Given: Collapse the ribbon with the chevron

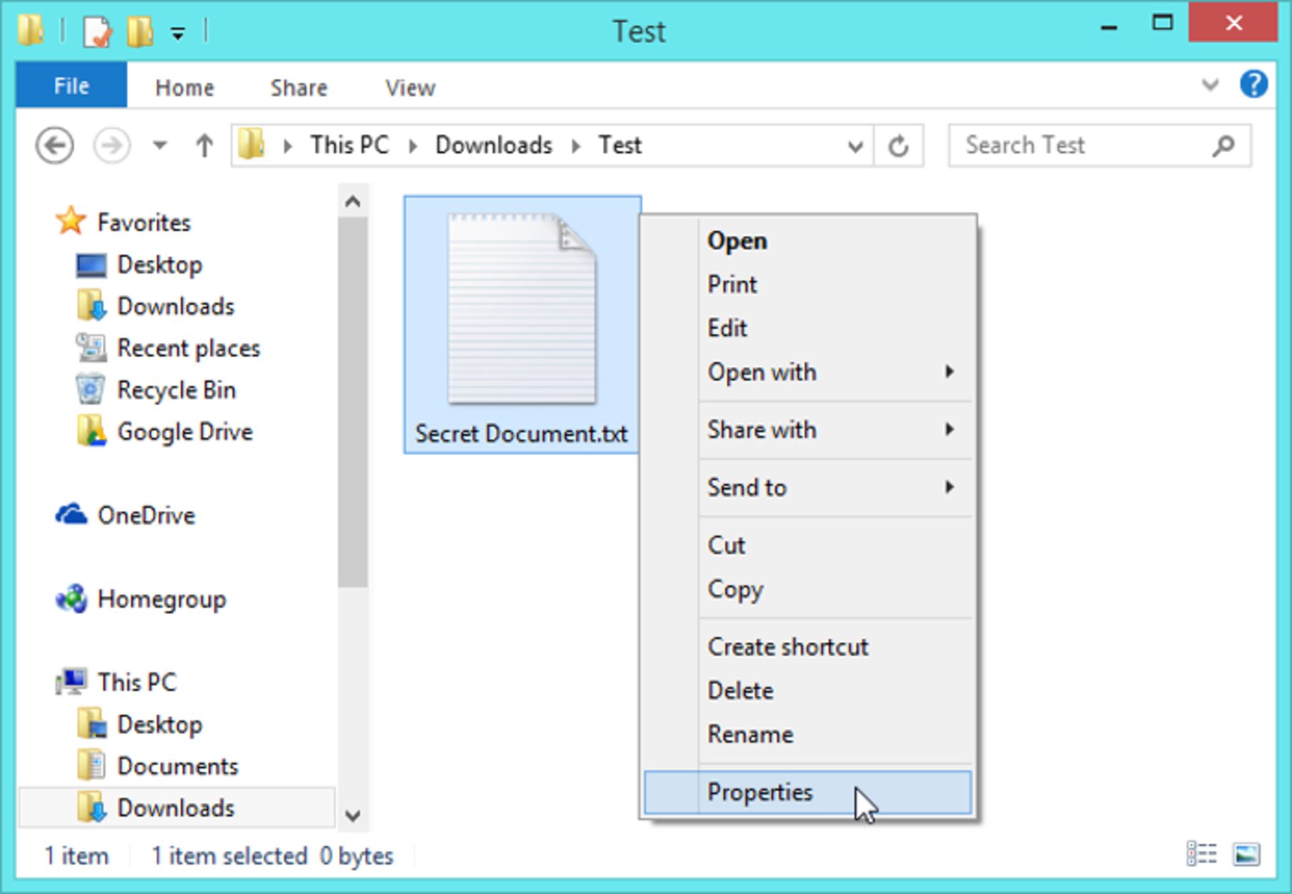Looking at the screenshot, I should point(1209,84).
